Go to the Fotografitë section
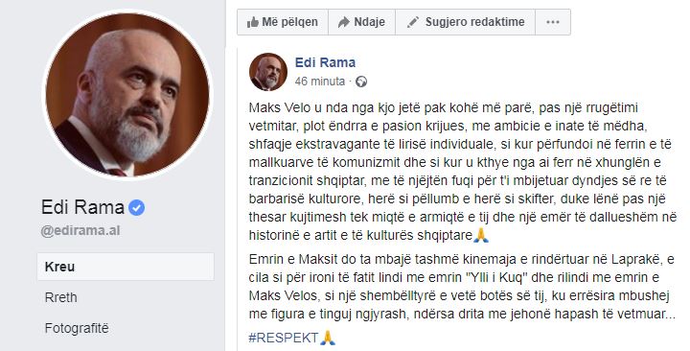 [x=77, y=328]
